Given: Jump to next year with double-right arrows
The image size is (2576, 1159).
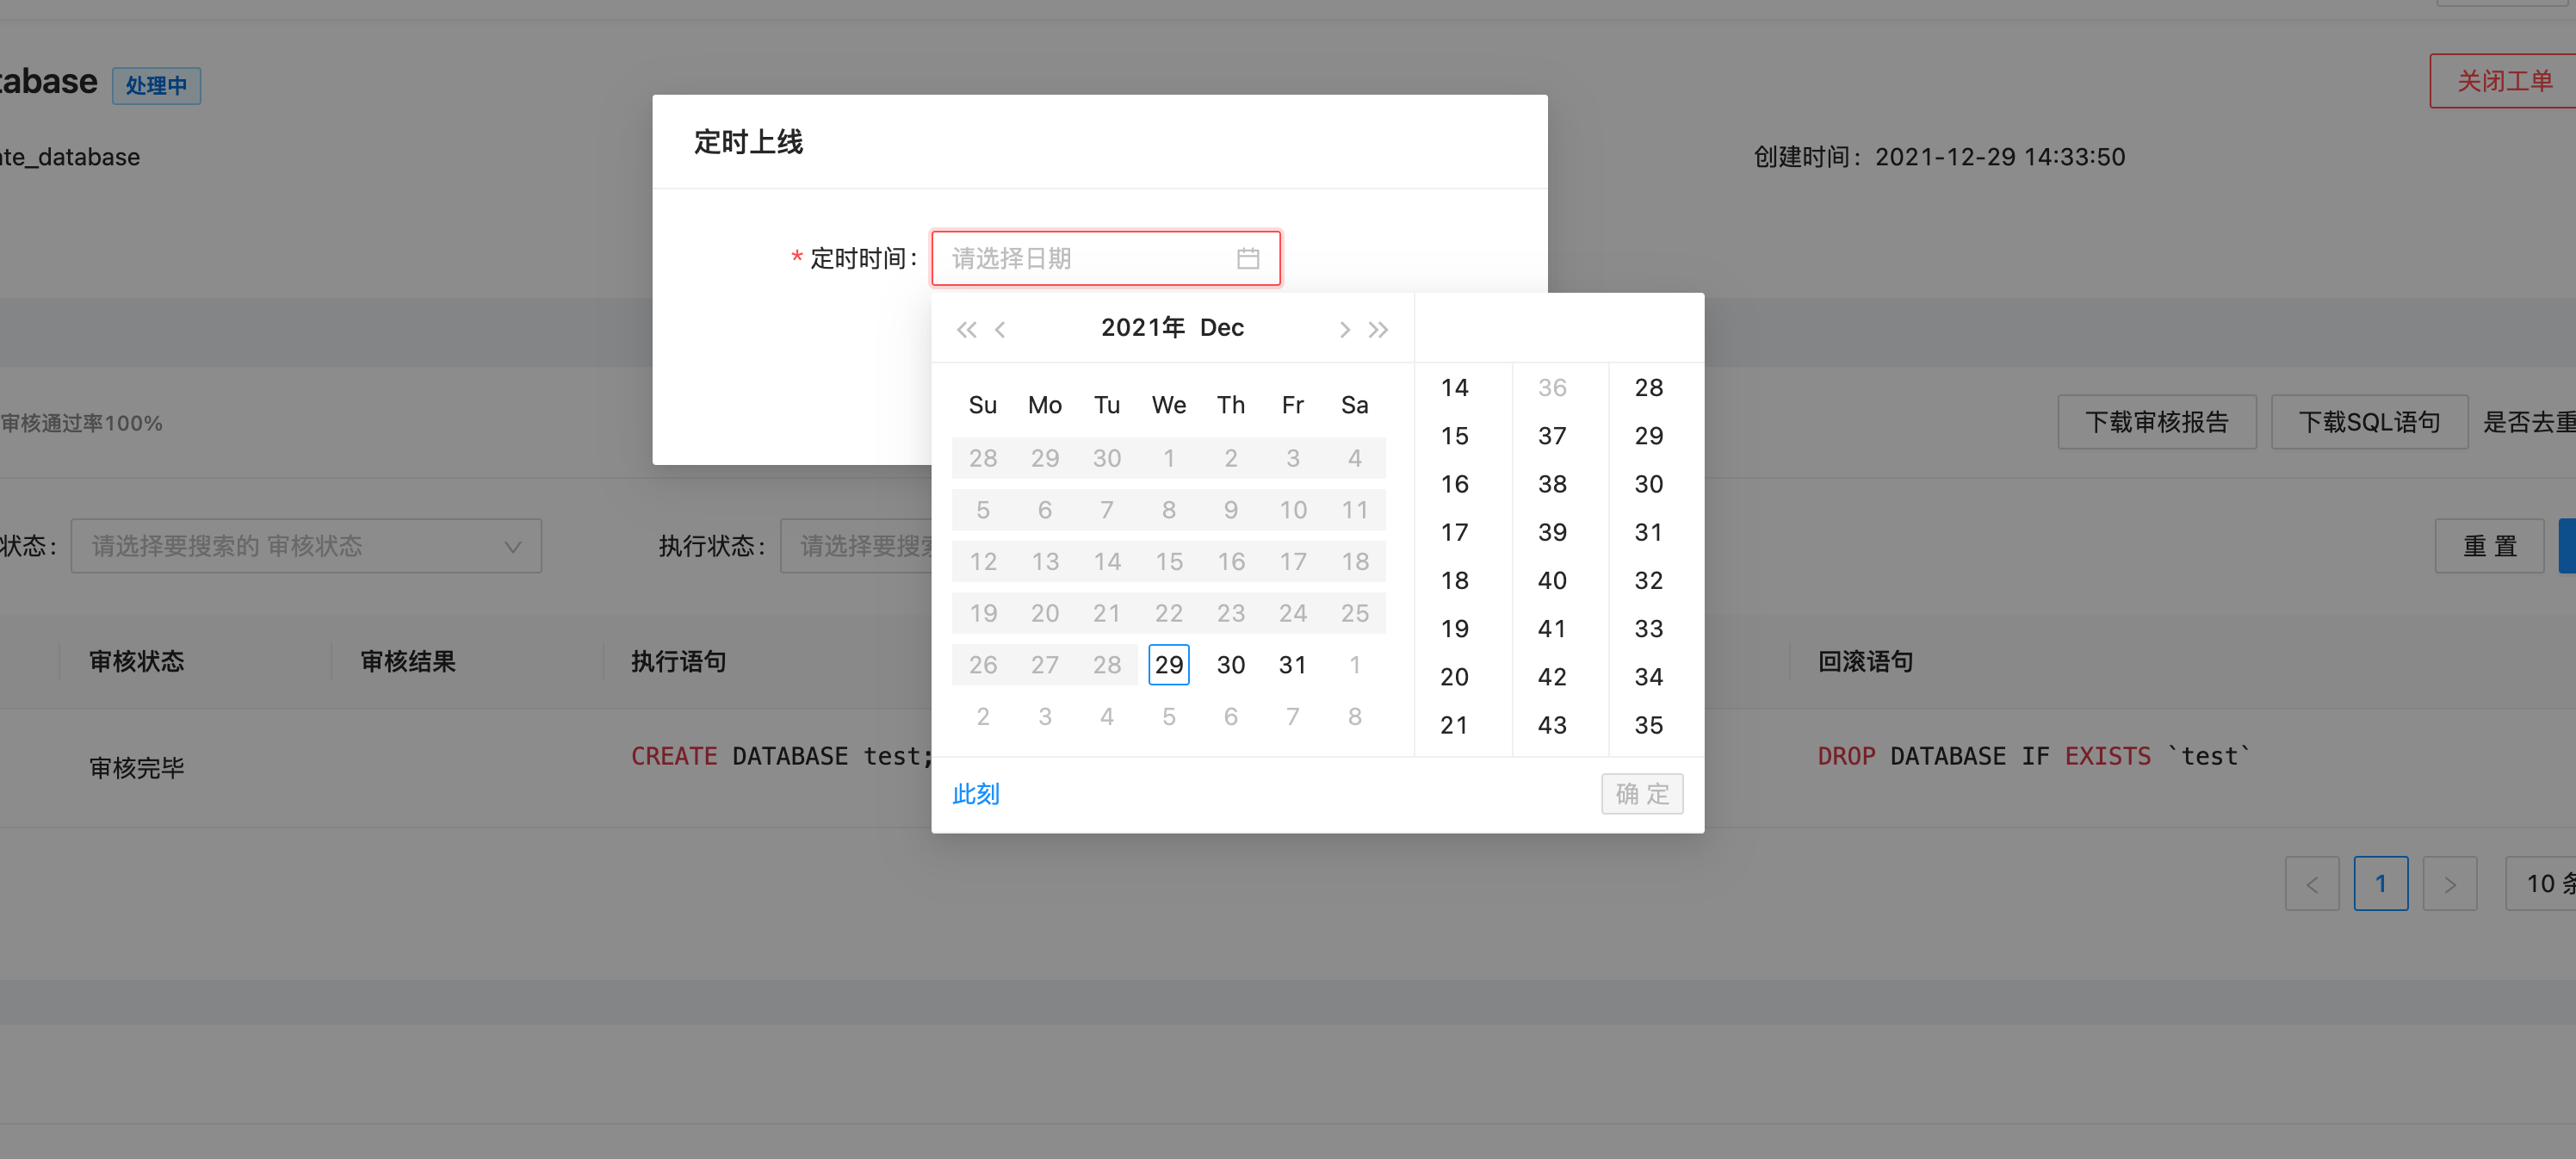Looking at the screenshot, I should pos(1379,328).
